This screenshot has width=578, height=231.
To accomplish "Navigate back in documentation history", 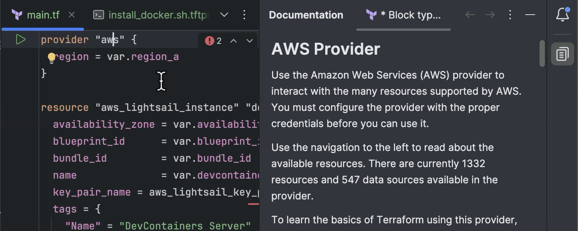I will (x=470, y=15).
